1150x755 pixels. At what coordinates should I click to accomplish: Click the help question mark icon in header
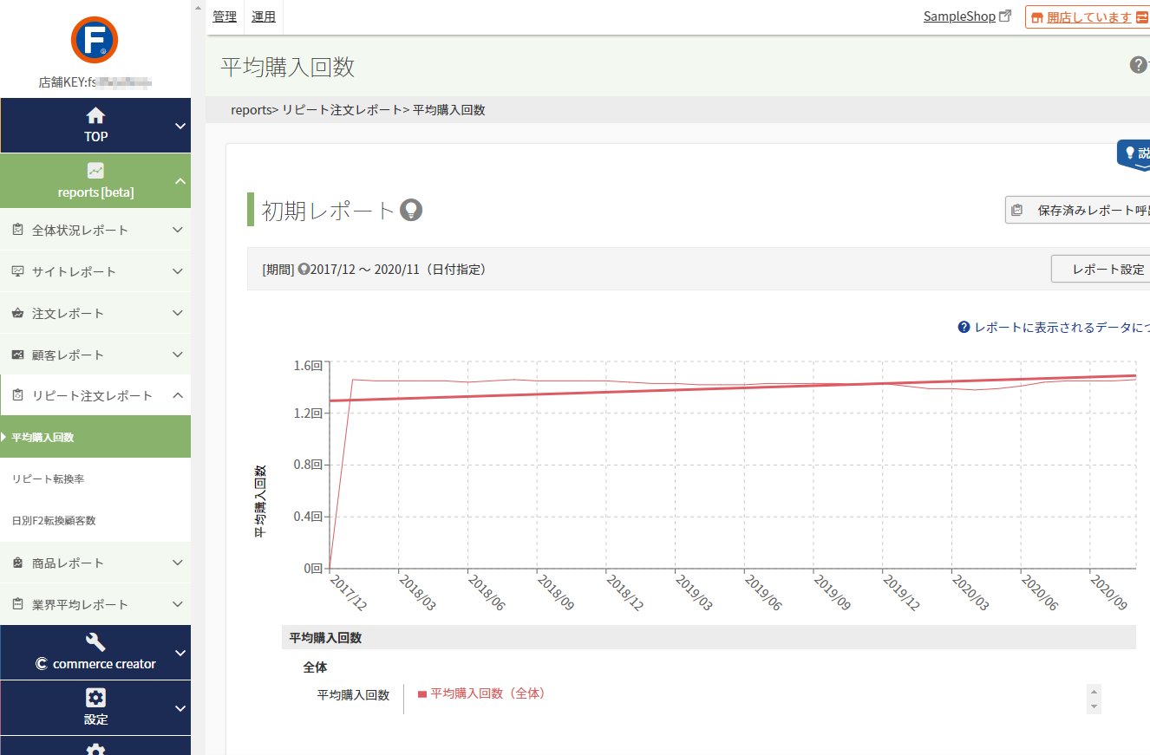(x=1138, y=65)
